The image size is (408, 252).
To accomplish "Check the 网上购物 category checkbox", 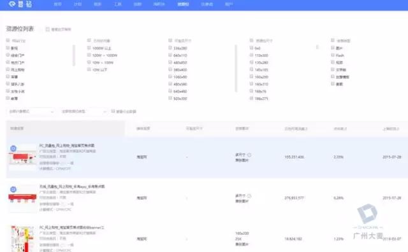I will (8, 69).
